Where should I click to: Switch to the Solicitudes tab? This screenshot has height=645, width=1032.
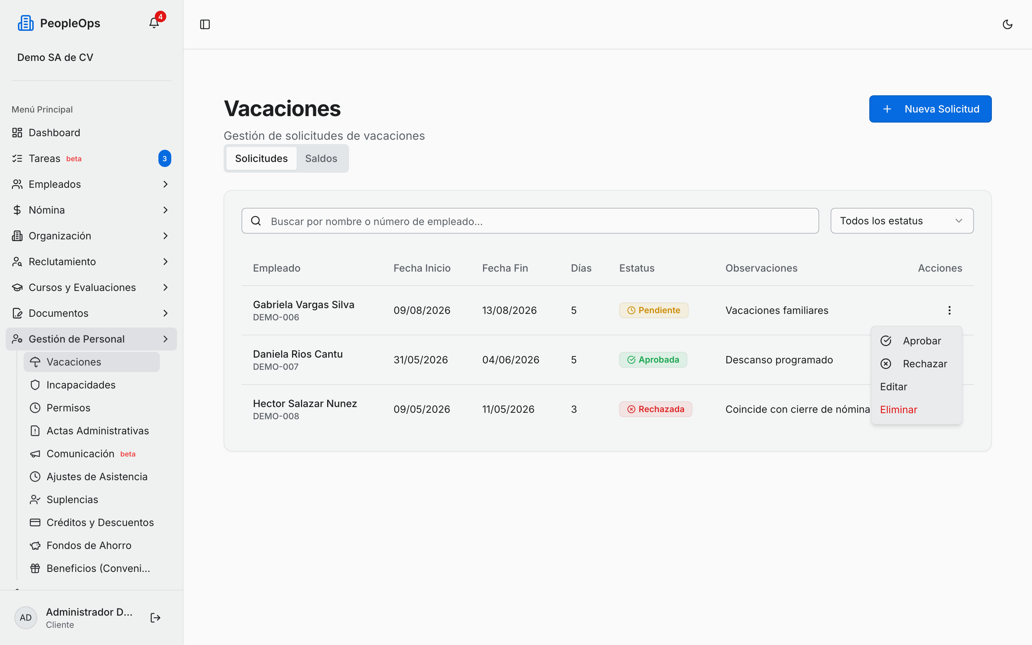click(x=262, y=159)
